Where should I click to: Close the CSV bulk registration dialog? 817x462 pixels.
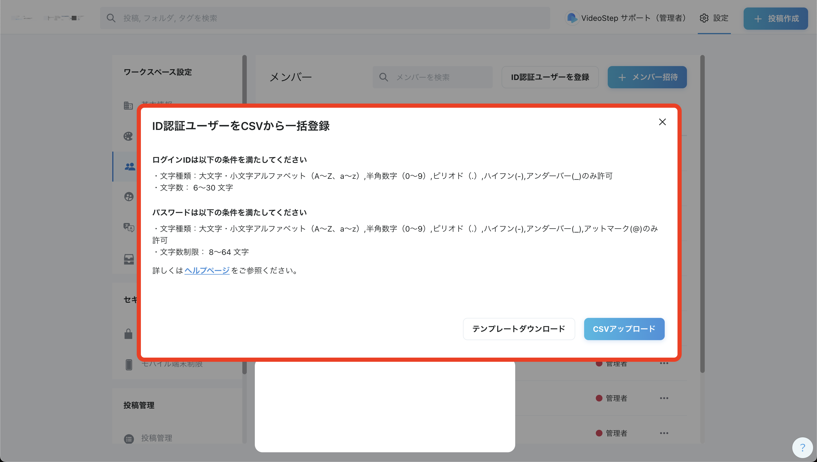662,122
